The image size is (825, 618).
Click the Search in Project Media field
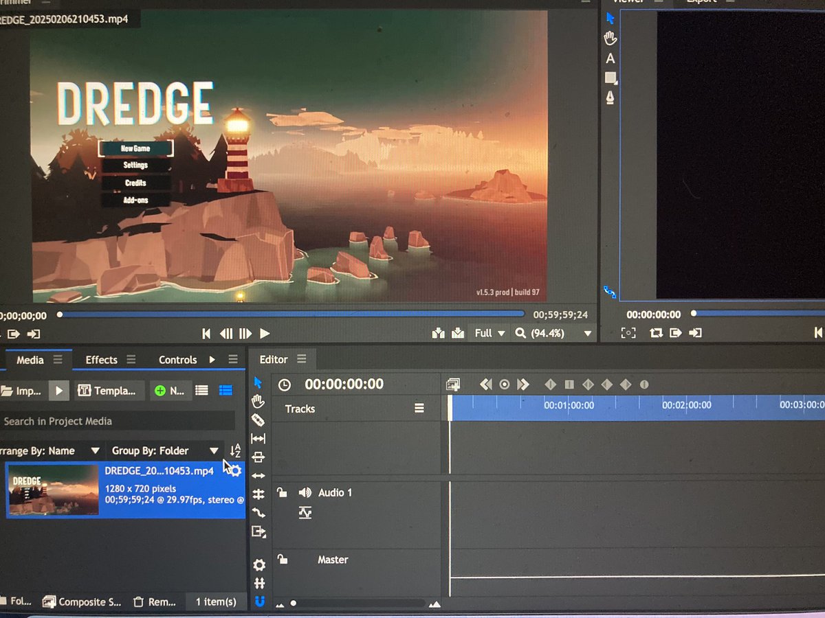tap(117, 421)
